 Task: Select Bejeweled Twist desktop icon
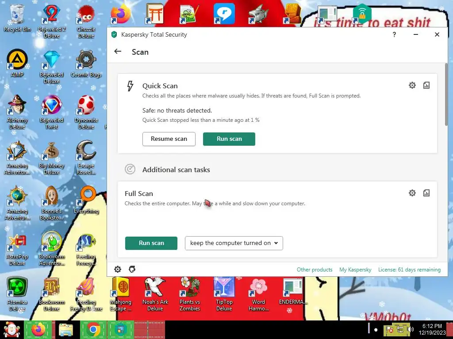(51, 112)
